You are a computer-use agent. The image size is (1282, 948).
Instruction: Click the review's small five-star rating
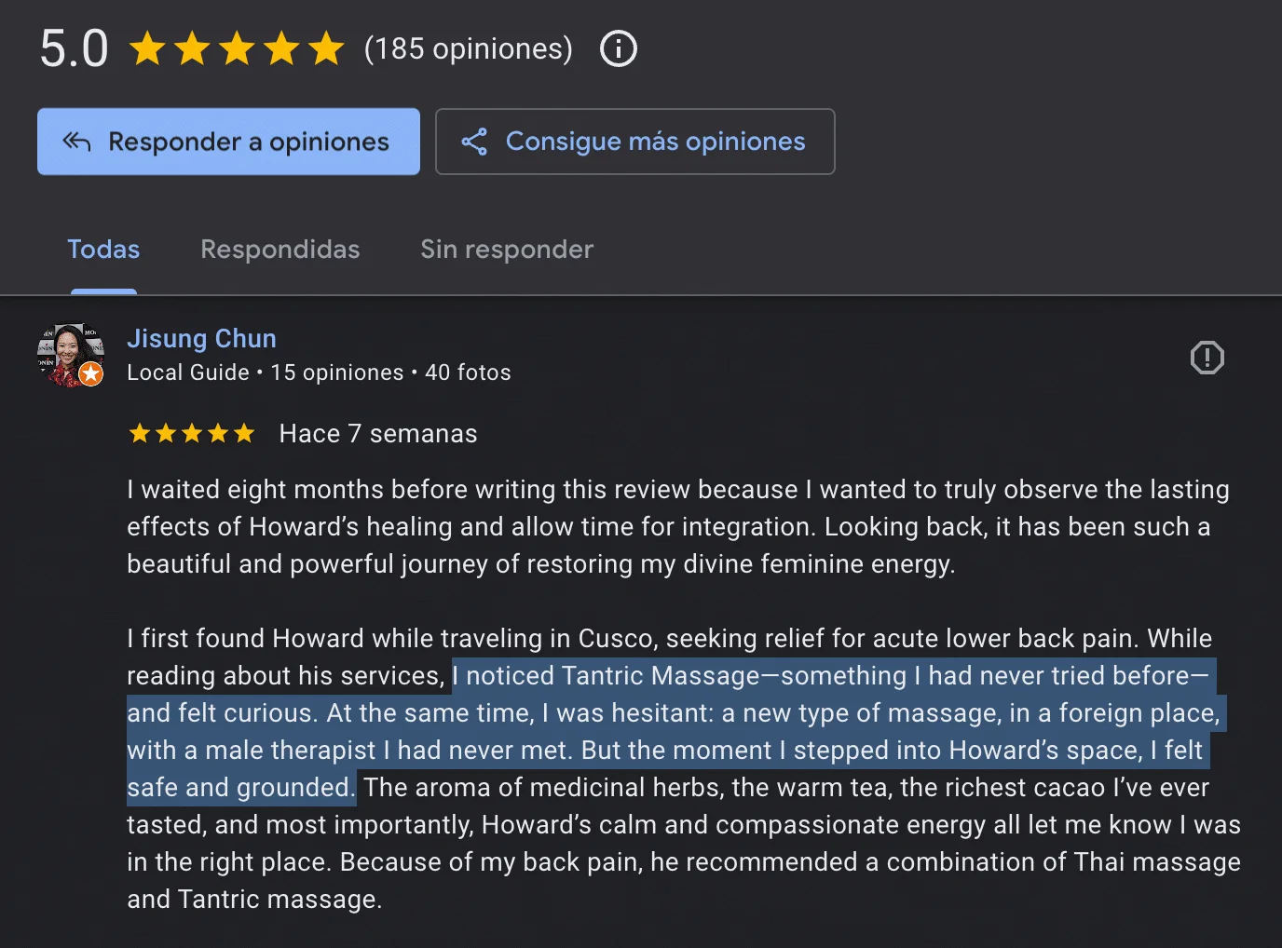(192, 434)
